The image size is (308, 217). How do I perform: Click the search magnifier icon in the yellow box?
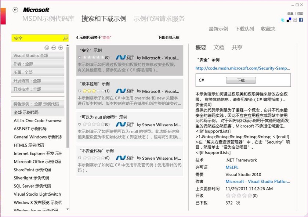(x=65, y=38)
